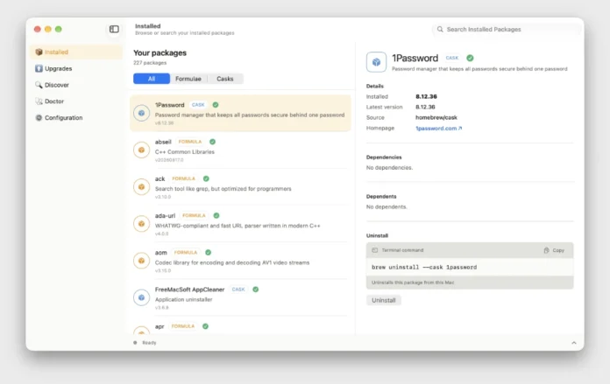
Task: Click the green checkmark next to abseil
Action: click(212, 142)
